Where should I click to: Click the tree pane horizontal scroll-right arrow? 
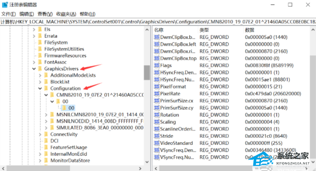coord(140,168)
